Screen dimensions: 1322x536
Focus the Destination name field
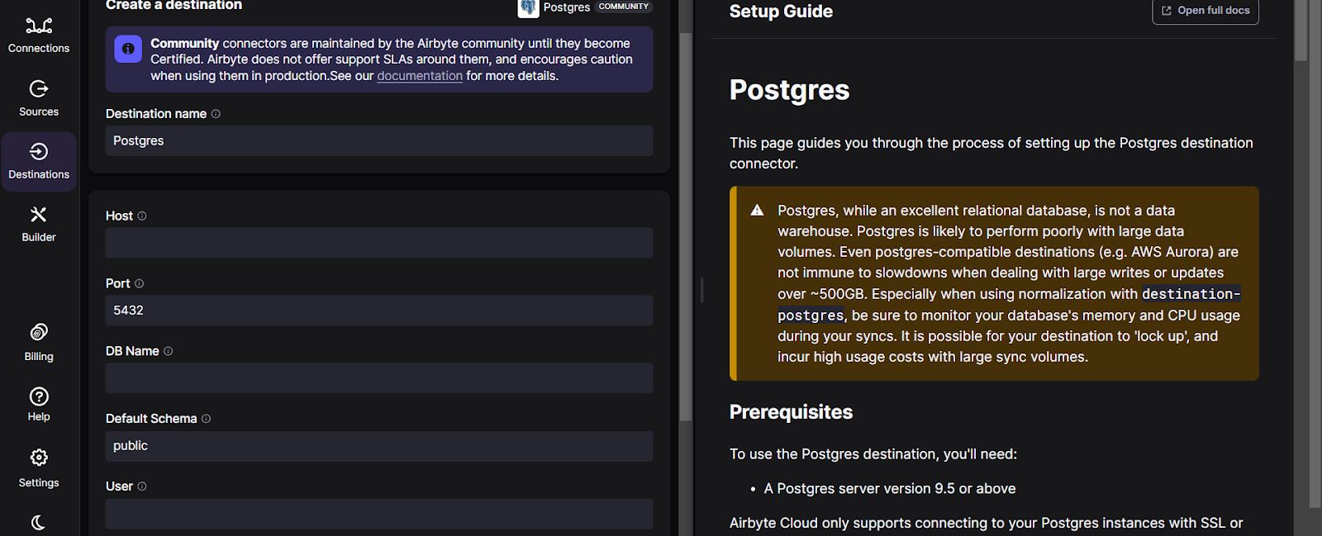[x=379, y=140]
